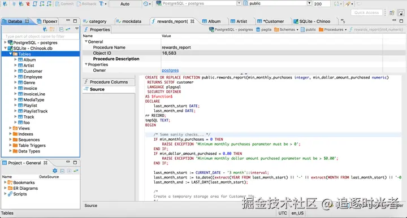Switch to the Проект tab
The width and height of the screenshot is (407, 218).
pos(47,21)
